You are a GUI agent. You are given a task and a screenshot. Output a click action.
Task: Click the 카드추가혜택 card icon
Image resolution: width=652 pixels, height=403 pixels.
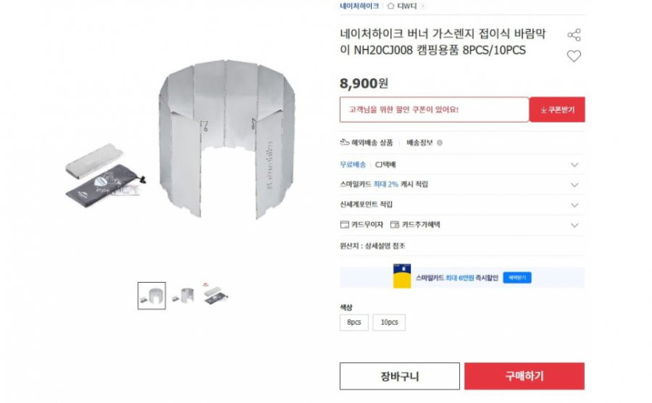point(395,225)
